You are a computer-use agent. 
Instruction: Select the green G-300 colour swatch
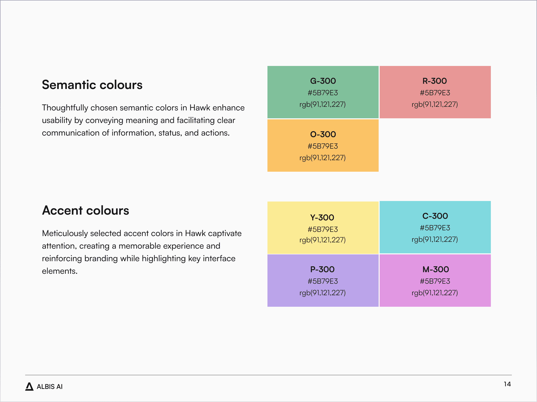click(323, 92)
